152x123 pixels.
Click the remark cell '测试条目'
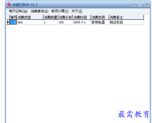click(126, 22)
